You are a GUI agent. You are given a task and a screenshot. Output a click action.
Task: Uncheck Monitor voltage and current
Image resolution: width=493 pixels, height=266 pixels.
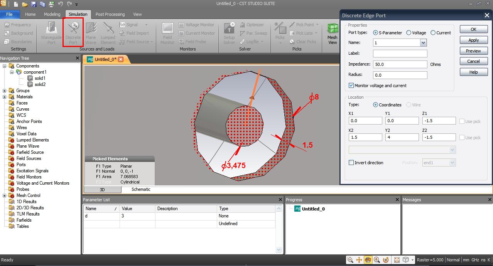point(351,86)
